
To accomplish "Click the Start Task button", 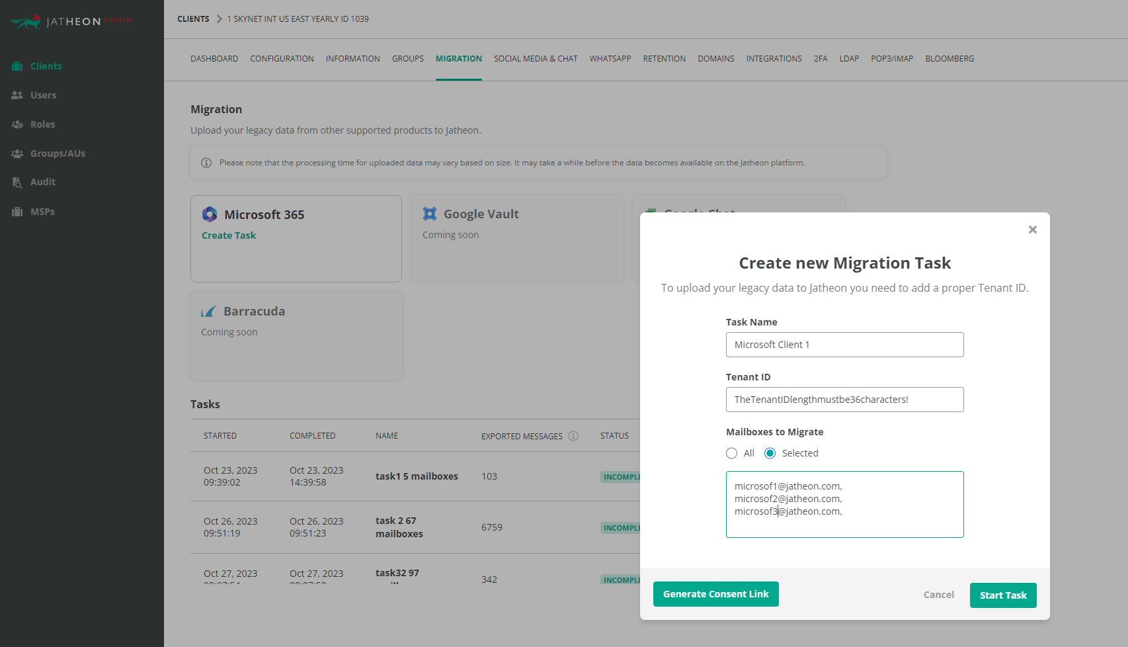I will [1003, 595].
